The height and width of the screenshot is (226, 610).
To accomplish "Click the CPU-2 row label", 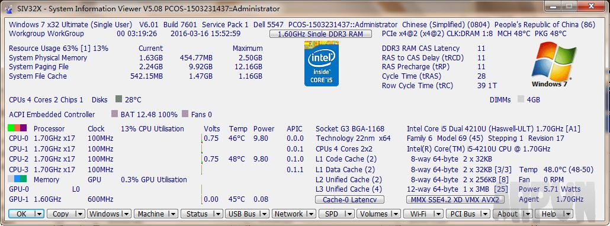I will pos(18,159).
